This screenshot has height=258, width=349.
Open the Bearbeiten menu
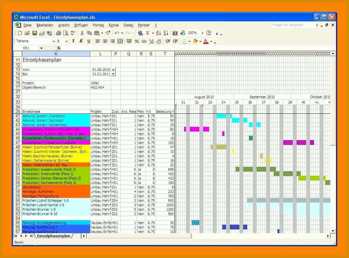tap(45, 25)
